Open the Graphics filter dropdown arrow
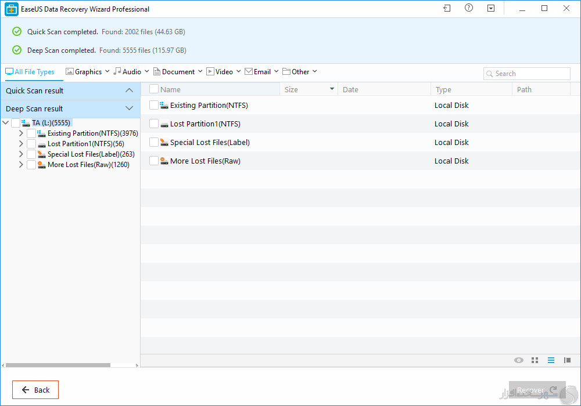Viewport: 581px width, 406px height. pos(107,71)
